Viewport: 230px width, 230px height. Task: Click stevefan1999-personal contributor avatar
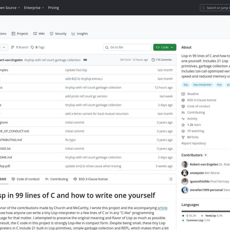pos(185,190)
